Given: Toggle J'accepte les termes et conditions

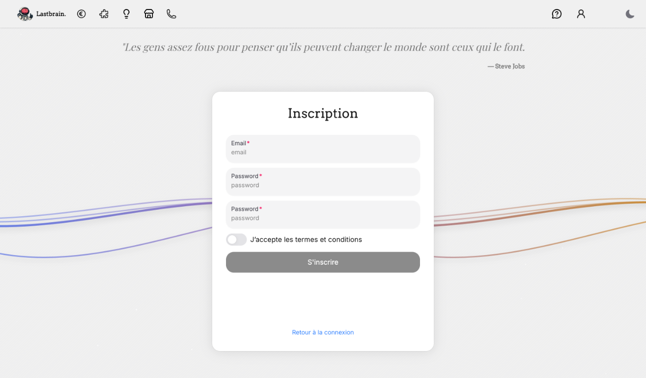Looking at the screenshot, I should pyautogui.click(x=236, y=240).
